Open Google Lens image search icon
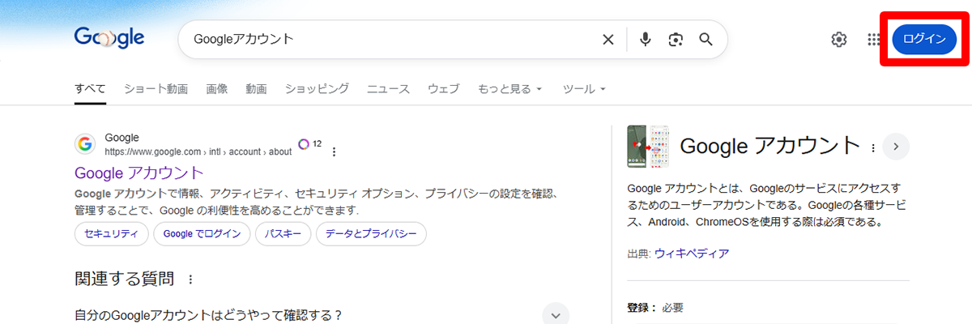The height and width of the screenshot is (324, 972). (676, 40)
